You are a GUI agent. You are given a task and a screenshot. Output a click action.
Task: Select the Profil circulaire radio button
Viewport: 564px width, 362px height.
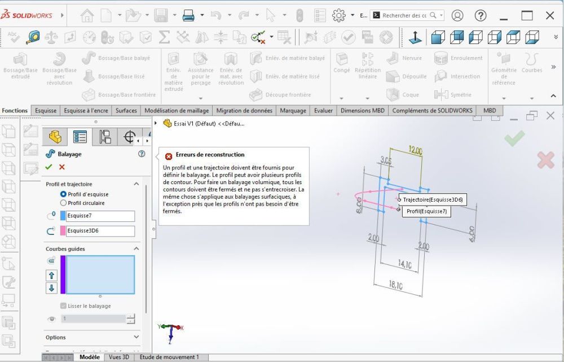tap(63, 203)
